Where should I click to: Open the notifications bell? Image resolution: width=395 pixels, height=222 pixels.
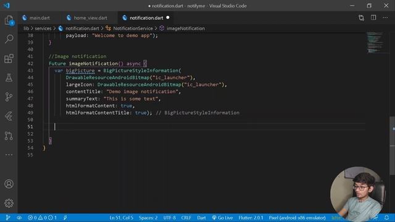387,218
